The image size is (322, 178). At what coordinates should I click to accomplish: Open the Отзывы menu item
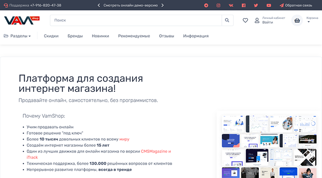pyautogui.click(x=166, y=36)
